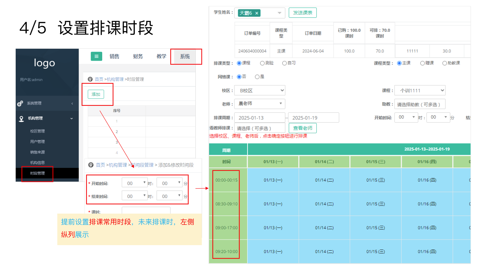Screen dimensions: 479x270
Task: Switch to the 销售 top tab
Action: coord(114,56)
